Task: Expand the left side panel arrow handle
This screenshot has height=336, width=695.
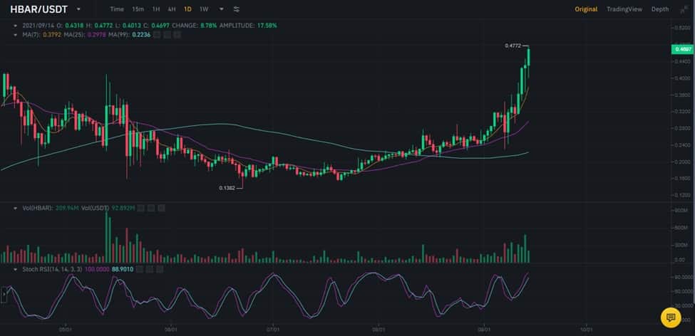Action: 4,294
